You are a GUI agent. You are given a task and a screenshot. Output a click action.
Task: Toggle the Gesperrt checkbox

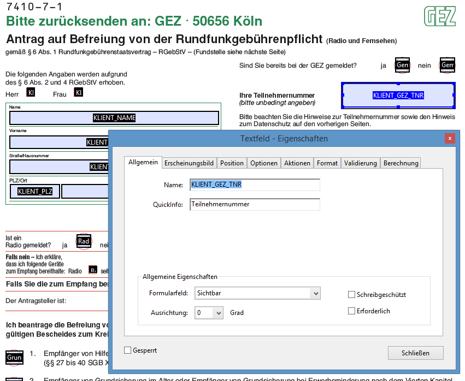coord(127,350)
